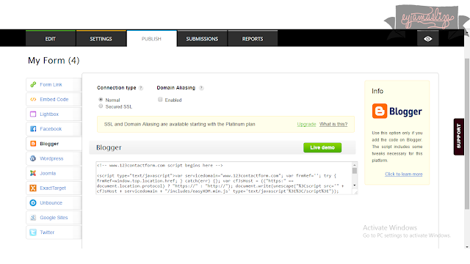The image size is (470, 264).
Task: Select the Lightbox publish option
Action: tap(54, 114)
